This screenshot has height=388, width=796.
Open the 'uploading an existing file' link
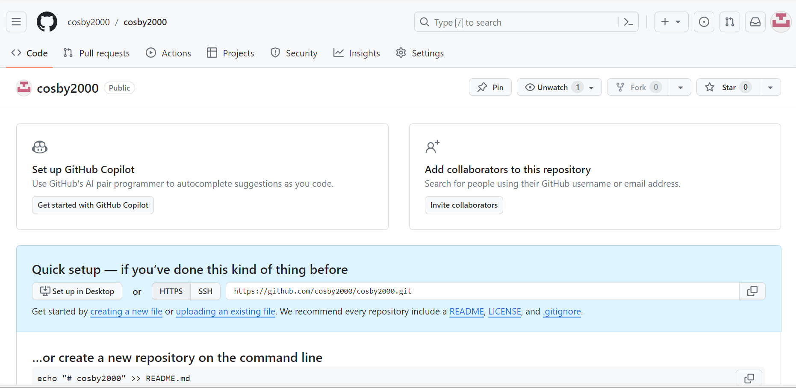pos(226,312)
